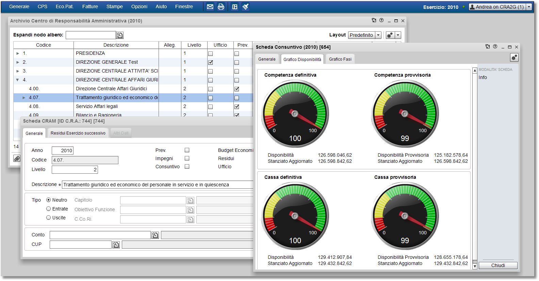The image size is (539, 281).
Task: Select the Entrate radio button
Action: (49, 209)
